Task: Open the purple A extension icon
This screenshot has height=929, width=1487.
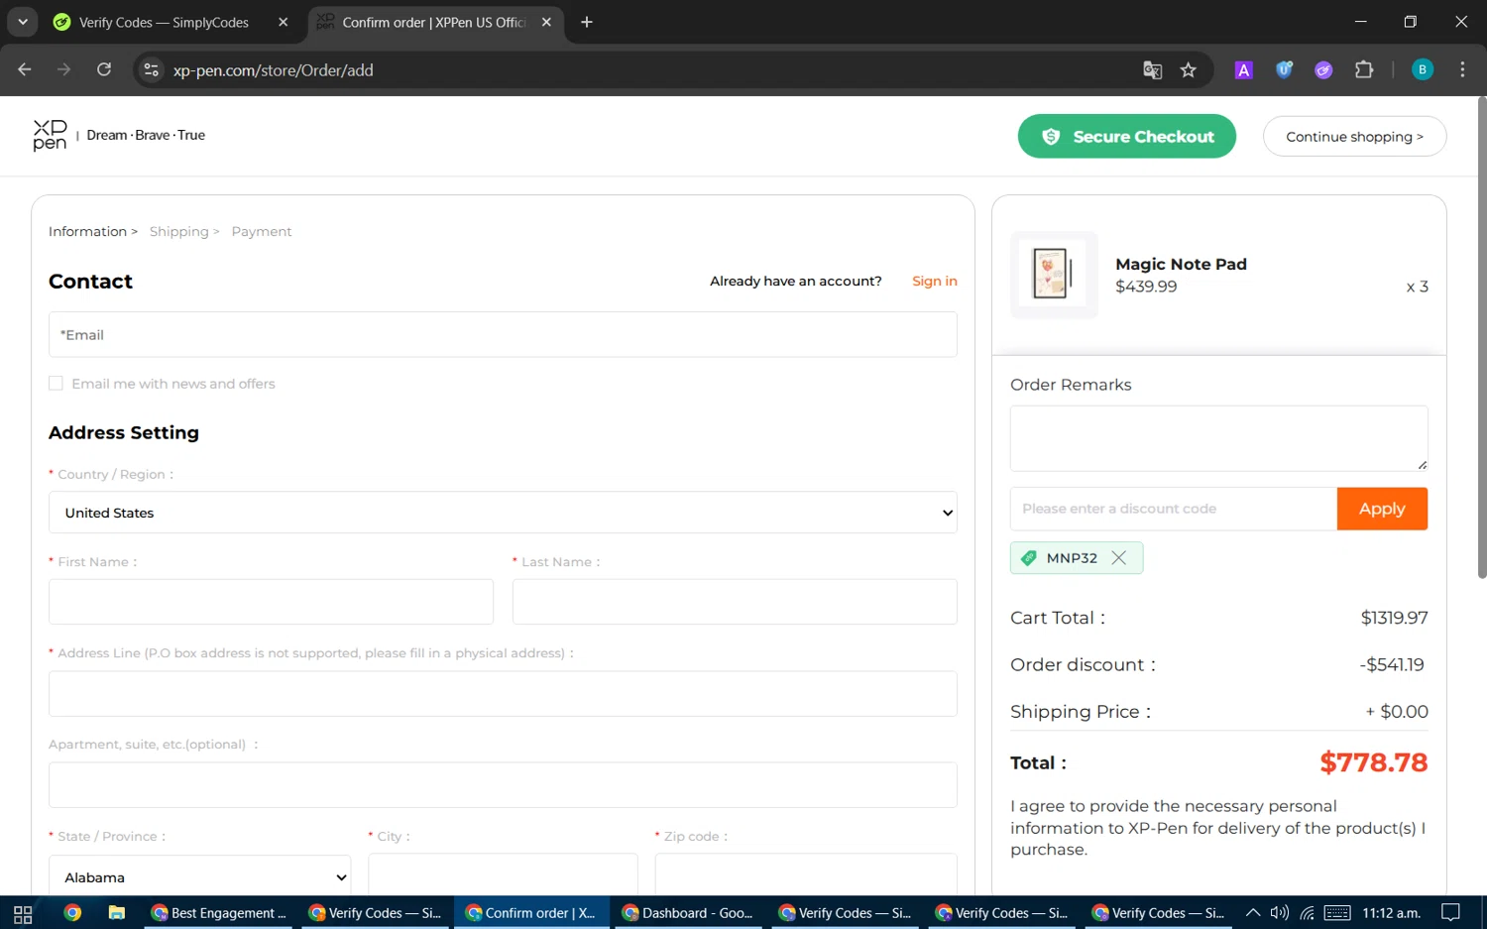Action: 1243,69
